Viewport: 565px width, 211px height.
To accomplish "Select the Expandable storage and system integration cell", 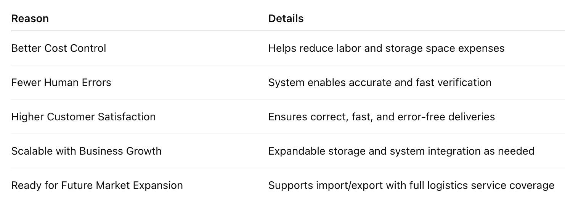I will (401, 151).
